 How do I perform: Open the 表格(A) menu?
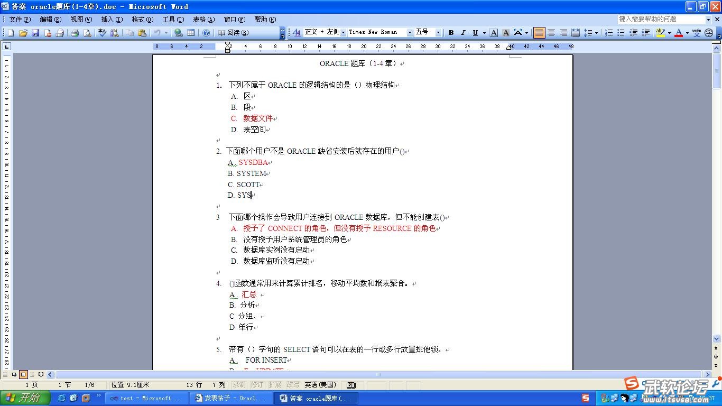coord(204,20)
